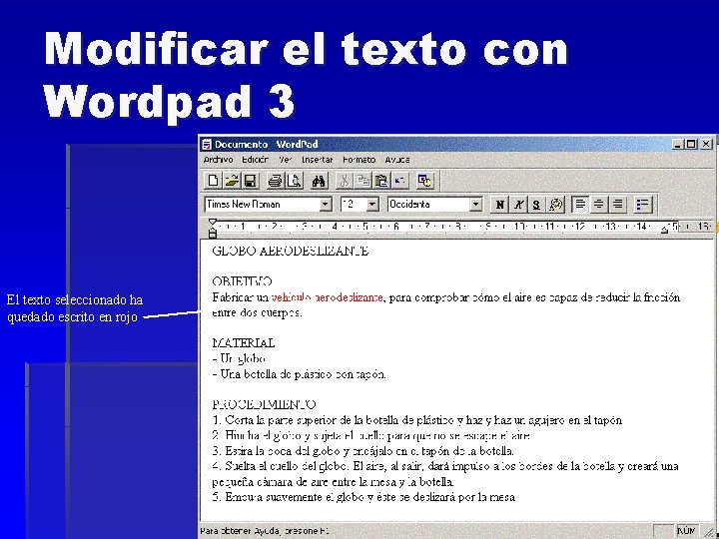Click the 'MATERIAL' heading in document
The width and height of the screenshot is (719, 539).
pyautogui.click(x=244, y=342)
